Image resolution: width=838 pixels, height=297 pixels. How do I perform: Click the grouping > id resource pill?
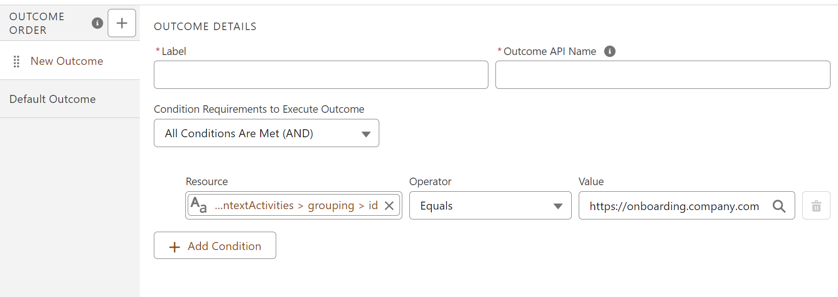(296, 205)
